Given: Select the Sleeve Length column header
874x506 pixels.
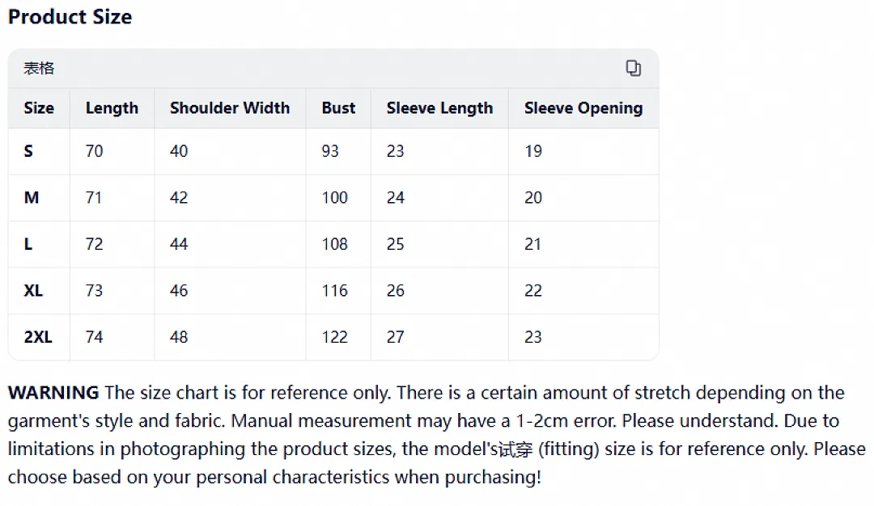Looking at the screenshot, I should tap(439, 108).
